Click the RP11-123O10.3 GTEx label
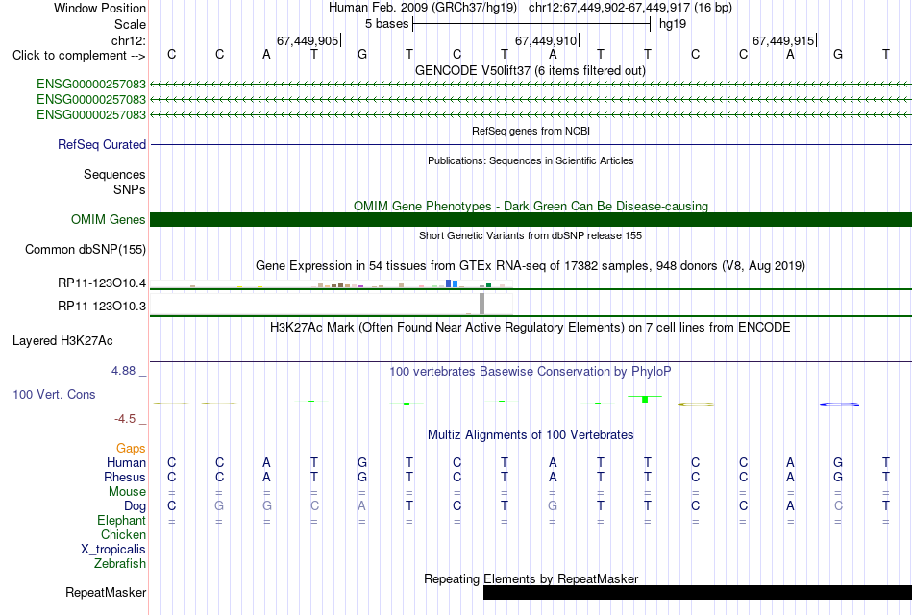The width and height of the screenshot is (913, 615). (x=101, y=306)
